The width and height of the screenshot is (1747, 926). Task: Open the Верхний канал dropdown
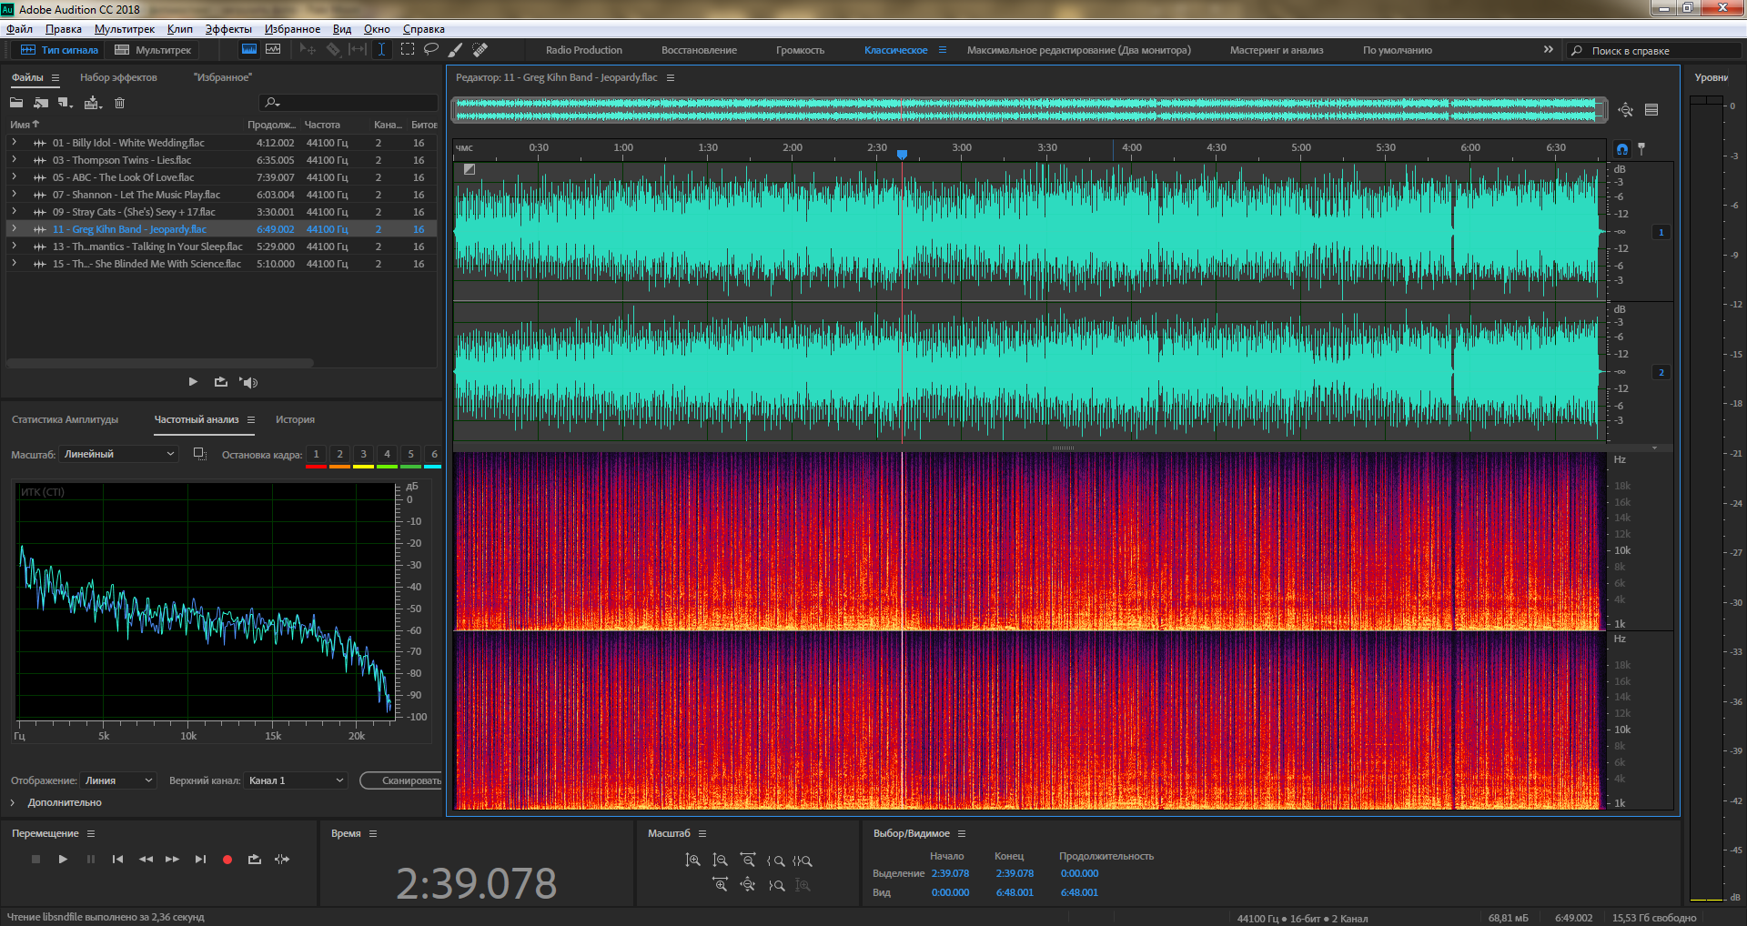click(x=297, y=780)
